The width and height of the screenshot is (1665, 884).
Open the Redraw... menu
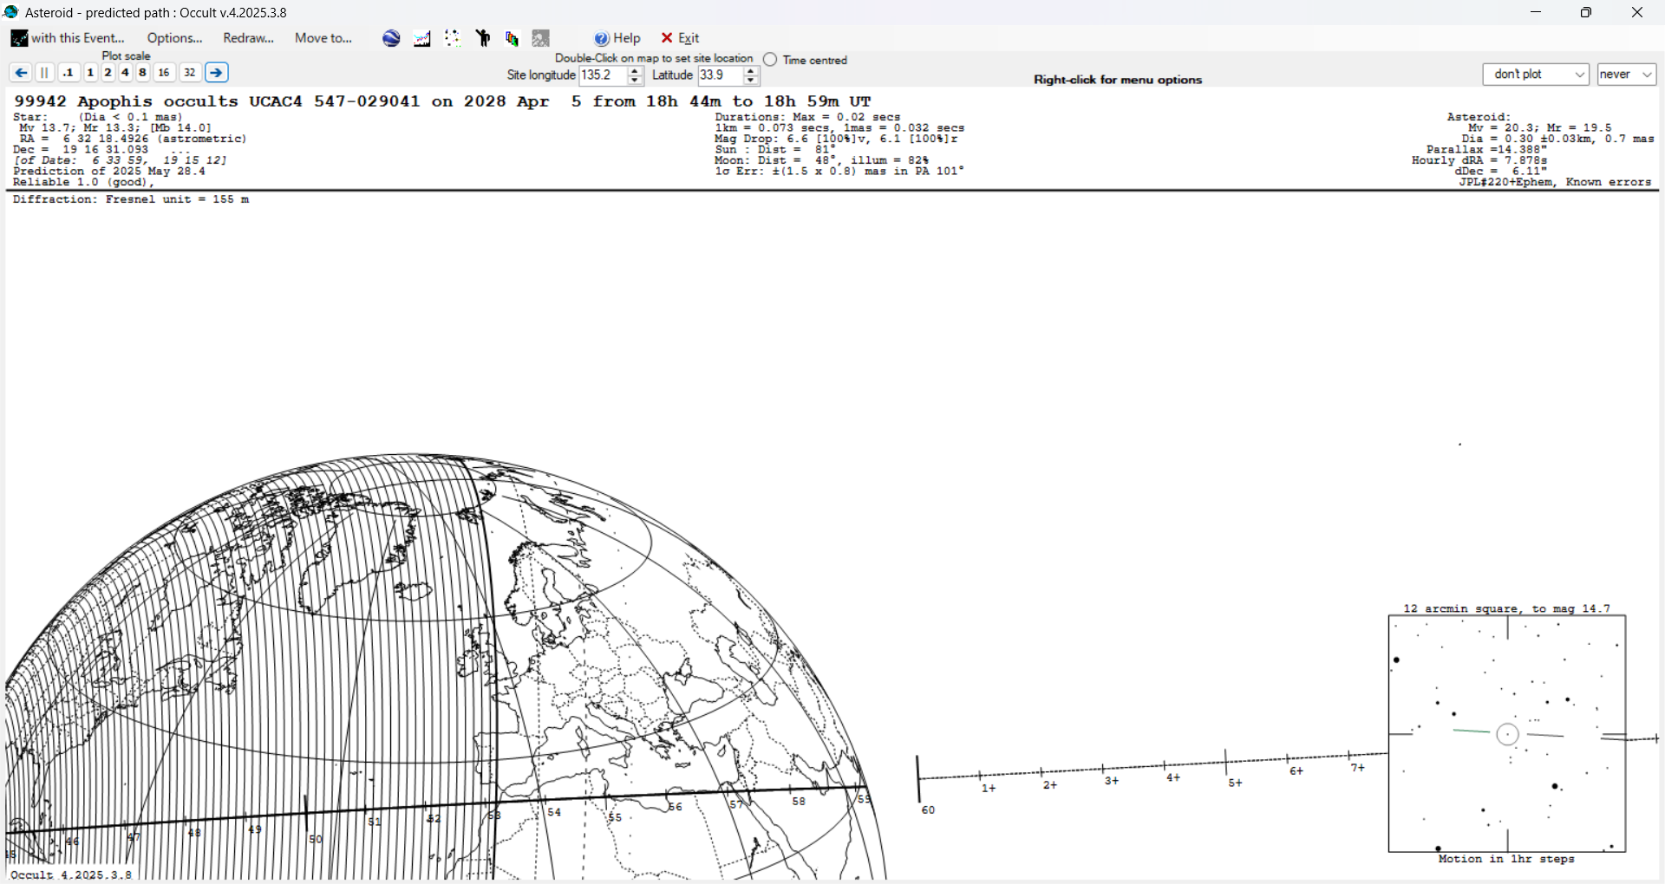(x=248, y=38)
